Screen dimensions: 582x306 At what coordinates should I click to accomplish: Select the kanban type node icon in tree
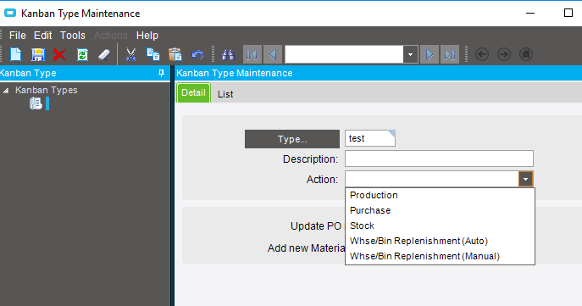[36, 103]
